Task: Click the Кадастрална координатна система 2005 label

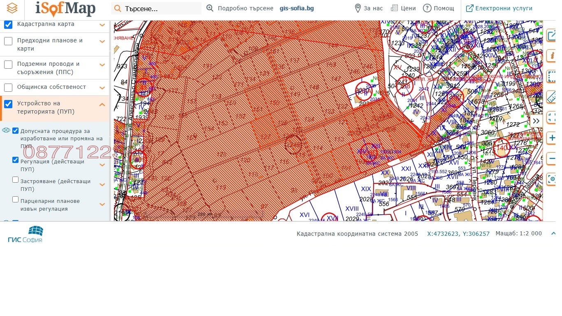Action: 358,233
